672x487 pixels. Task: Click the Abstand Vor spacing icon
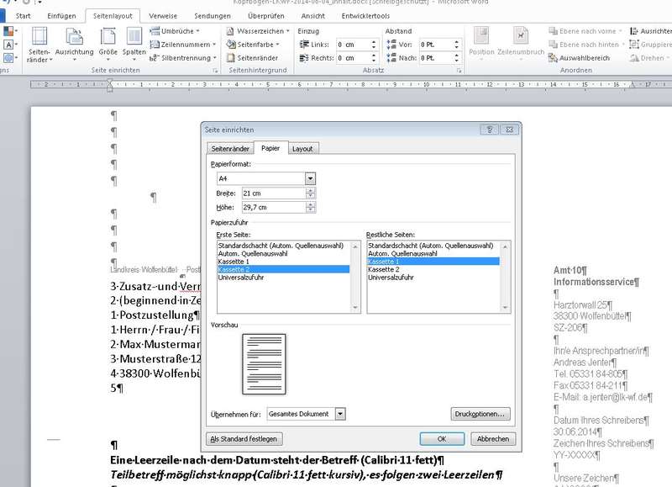click(391, 45)
